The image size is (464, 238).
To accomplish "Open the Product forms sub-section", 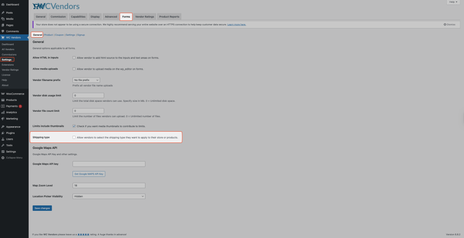I will pyautogui.click(x=48, y=35).
